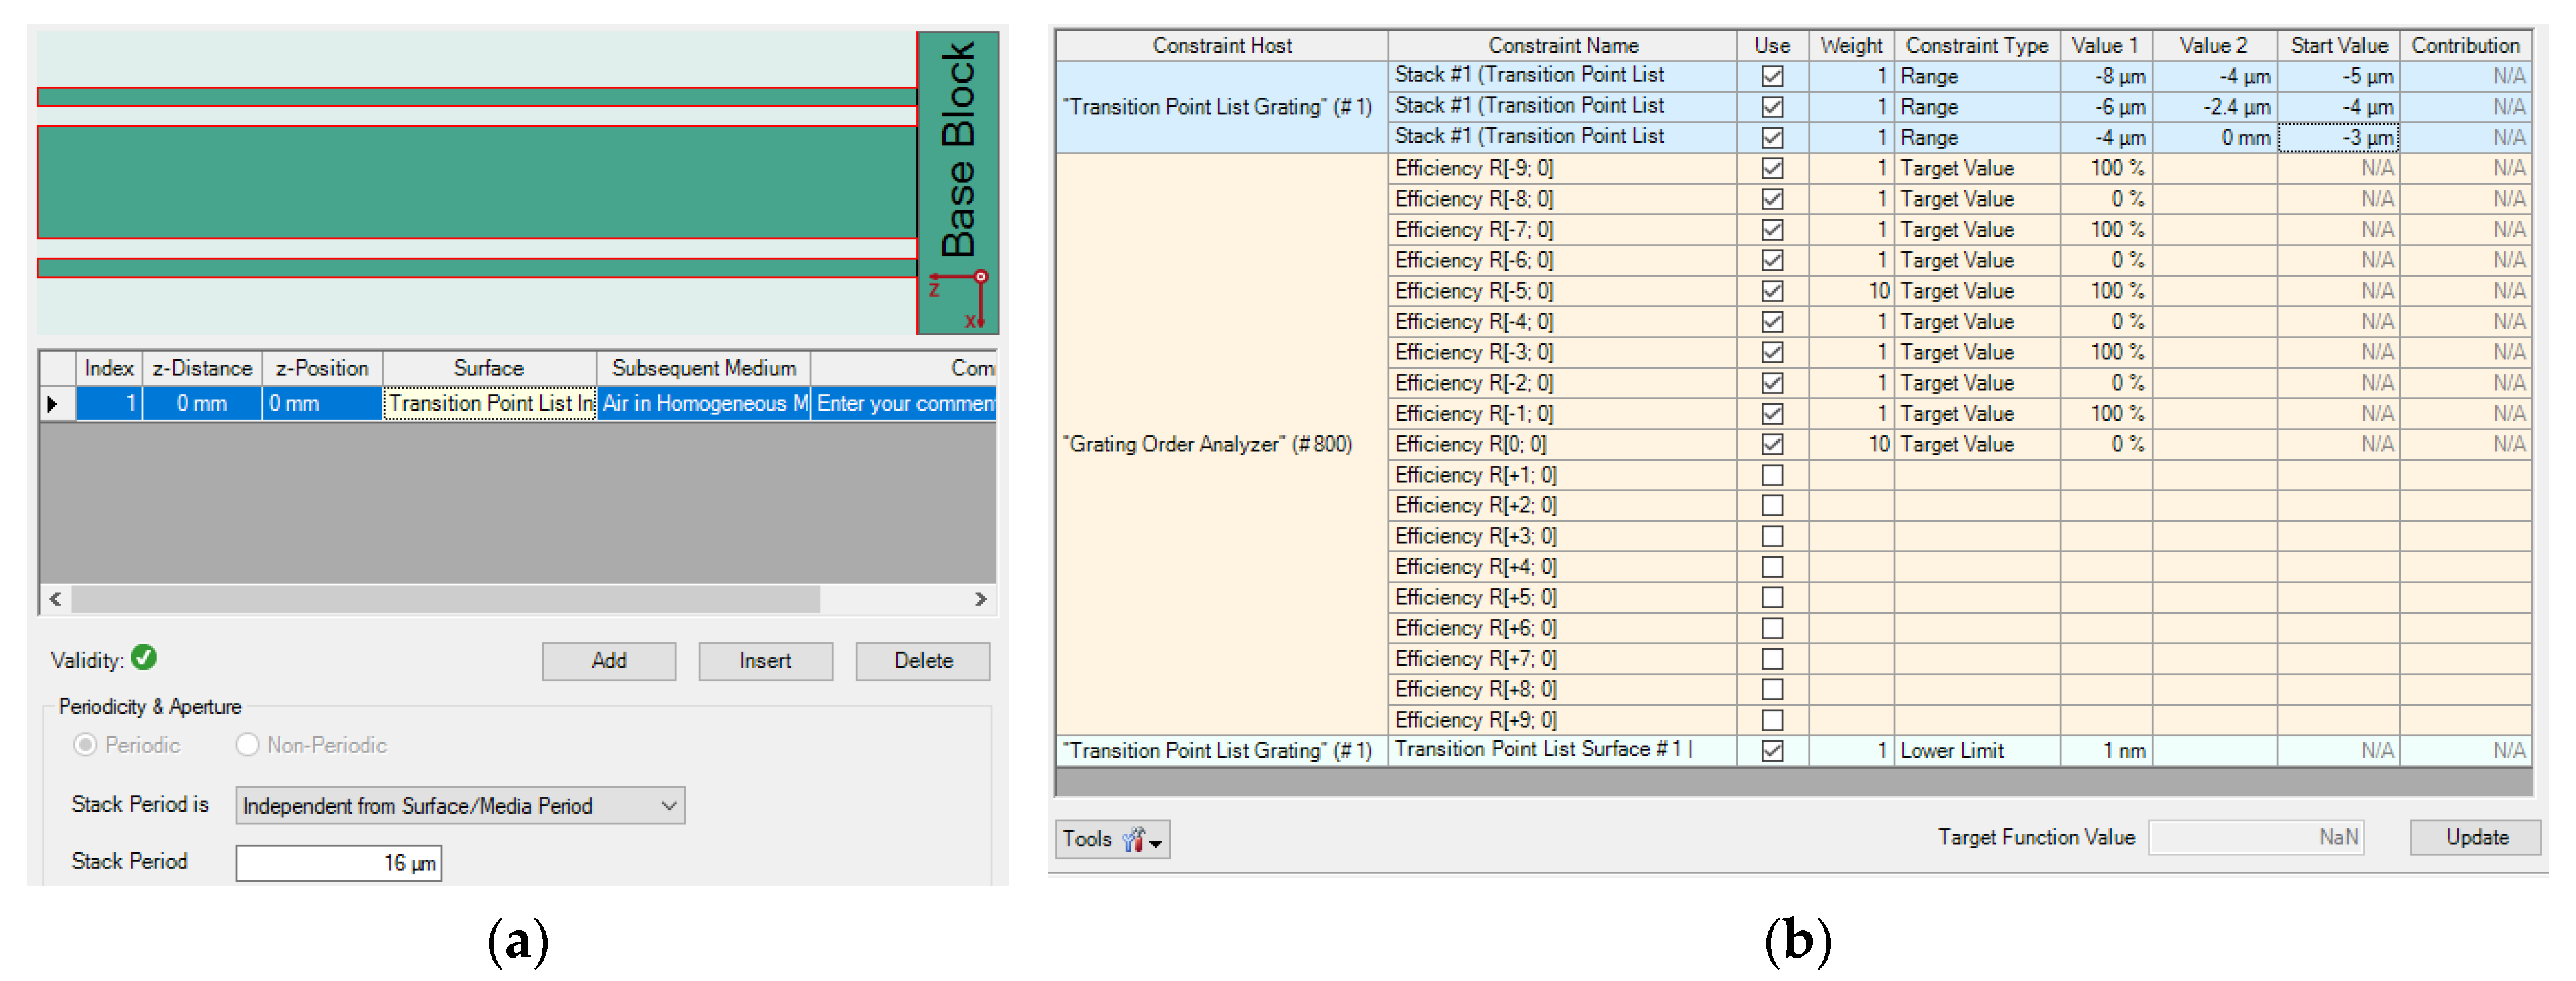This screenshot has height=981, width=2576.
Task: Select the Non-Periodic radio button
Action: [247, 744]
